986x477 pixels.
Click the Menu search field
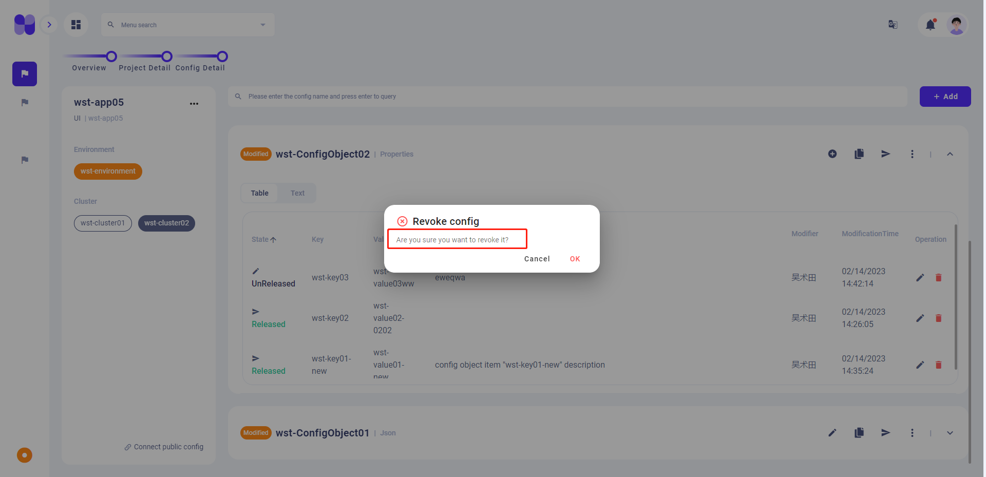[x=188, y=25]
